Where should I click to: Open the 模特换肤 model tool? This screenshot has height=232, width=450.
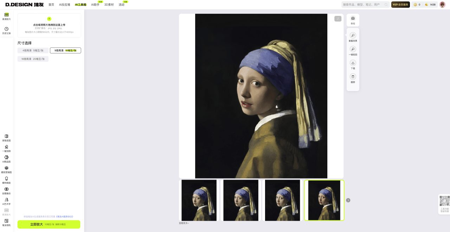point(6,180)
